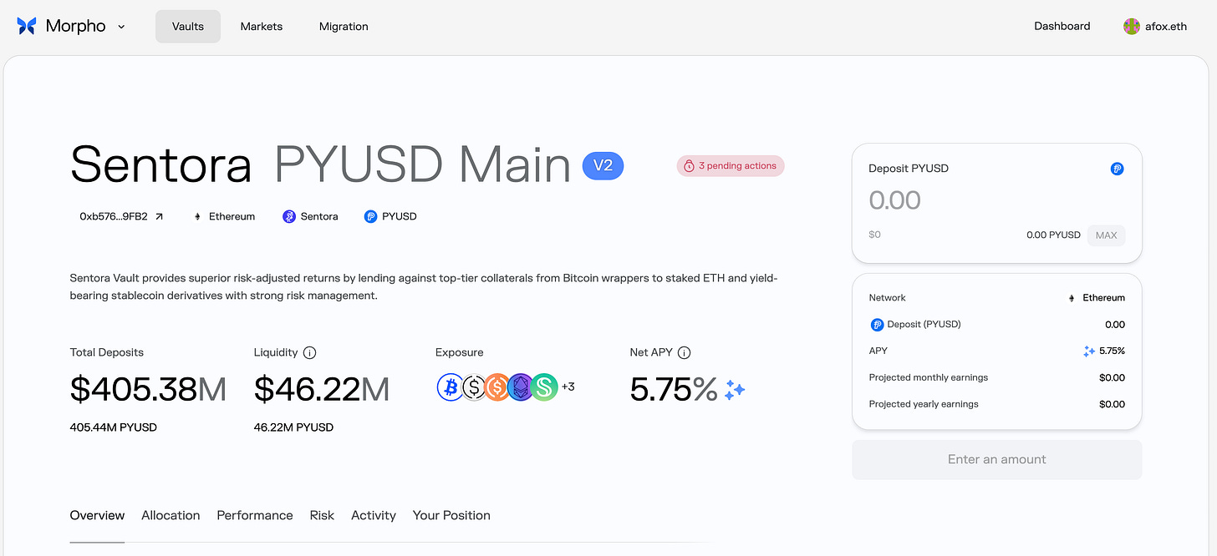Click the PYUSD icon in Deposit box

click(1118, 169)
